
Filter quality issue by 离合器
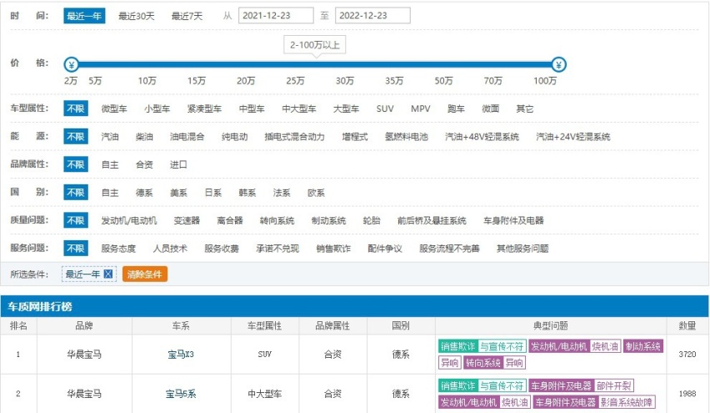coord(230,220)
